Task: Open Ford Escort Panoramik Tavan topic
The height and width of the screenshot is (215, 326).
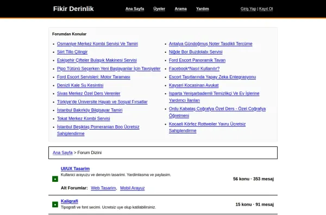Action: coord(197,60)
